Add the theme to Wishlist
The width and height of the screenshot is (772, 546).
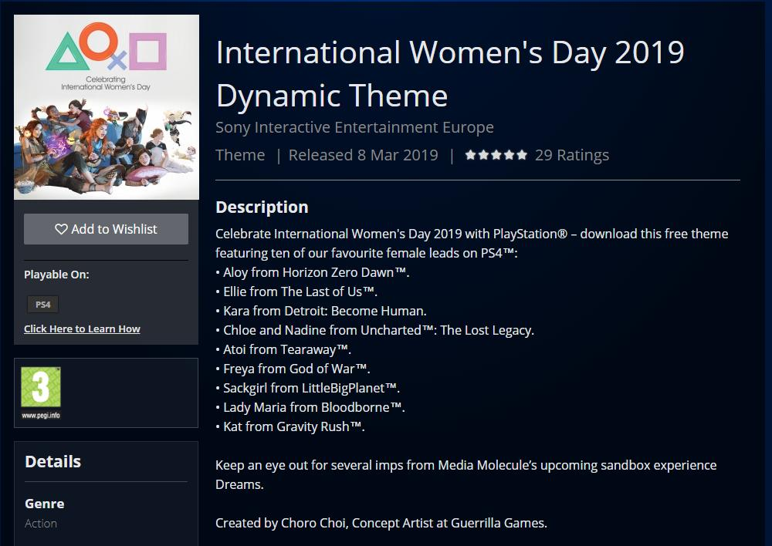point(106,229)
